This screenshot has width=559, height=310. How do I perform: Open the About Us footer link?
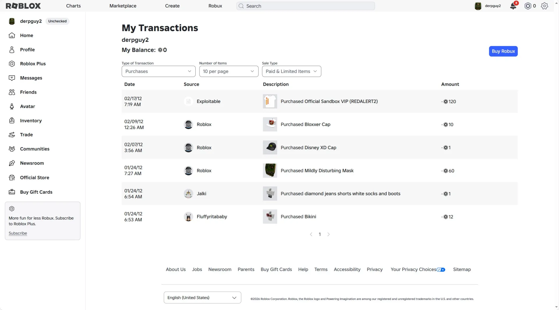coord(176,270)
